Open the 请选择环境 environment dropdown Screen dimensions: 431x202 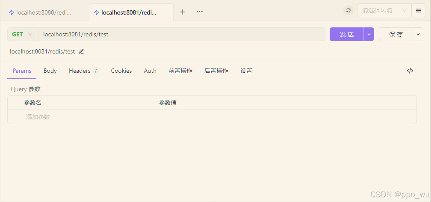point(384,10)
